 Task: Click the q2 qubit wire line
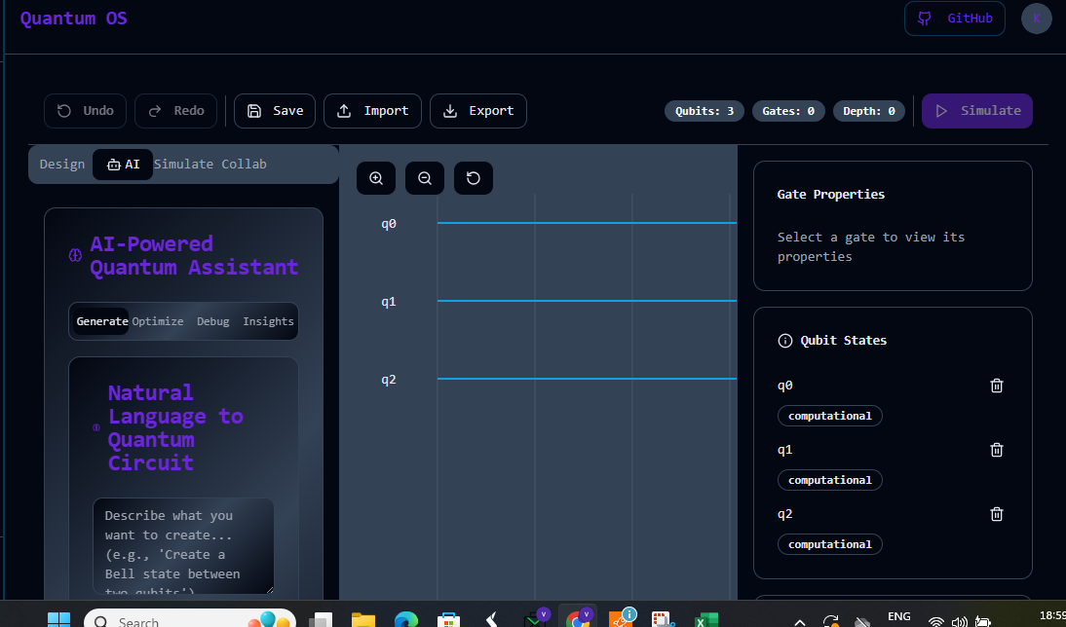587,379
